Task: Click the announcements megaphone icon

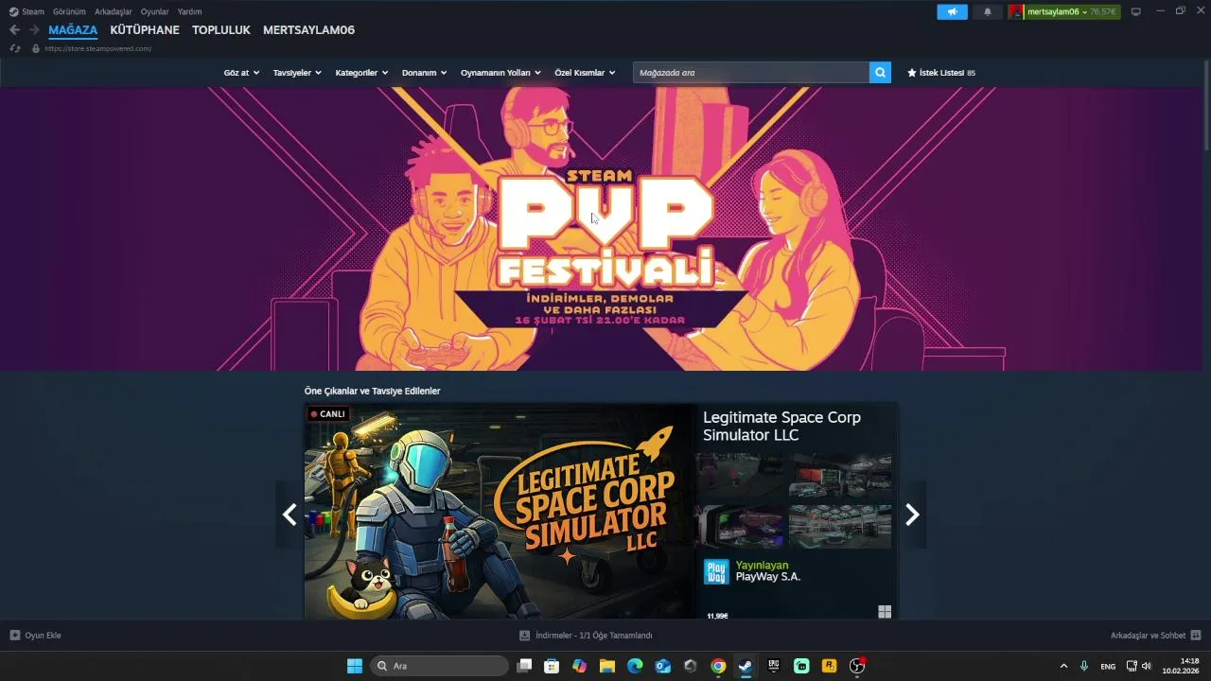Action: (952, 11)
